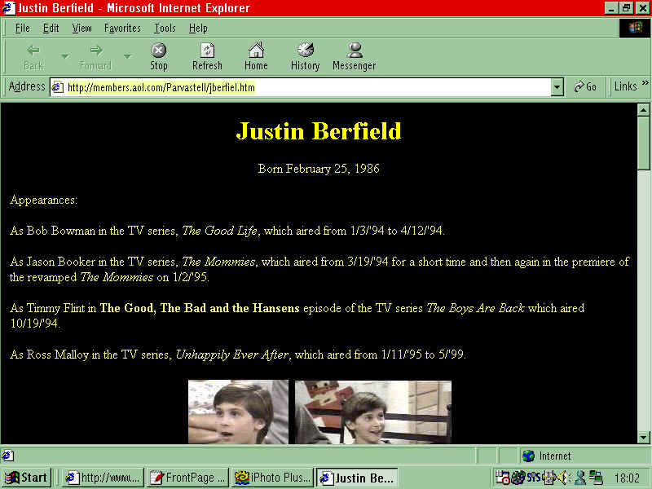
Task: Click the tray icon right of SiS
Action: [x=548, y=478]
